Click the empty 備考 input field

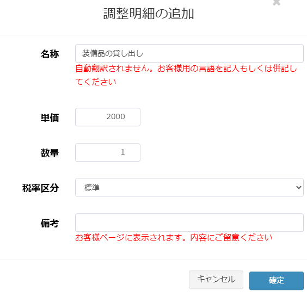coord(189,223)
